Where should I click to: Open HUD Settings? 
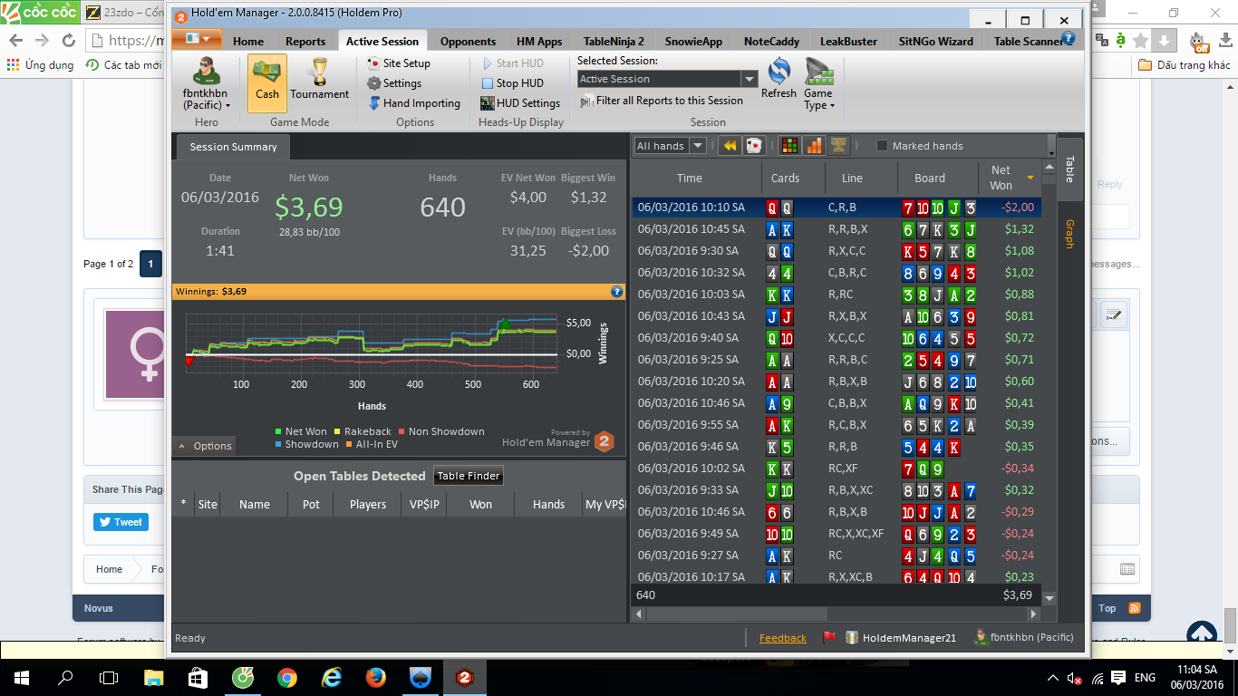520,103
